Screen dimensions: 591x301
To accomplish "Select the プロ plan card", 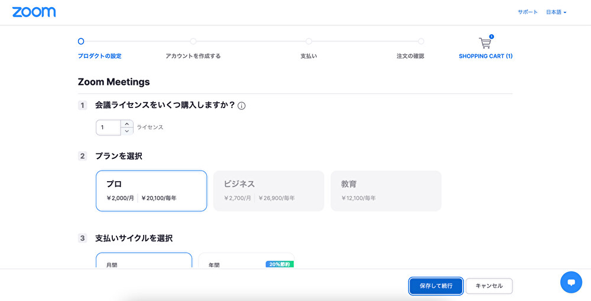I will tap(151, 191).
